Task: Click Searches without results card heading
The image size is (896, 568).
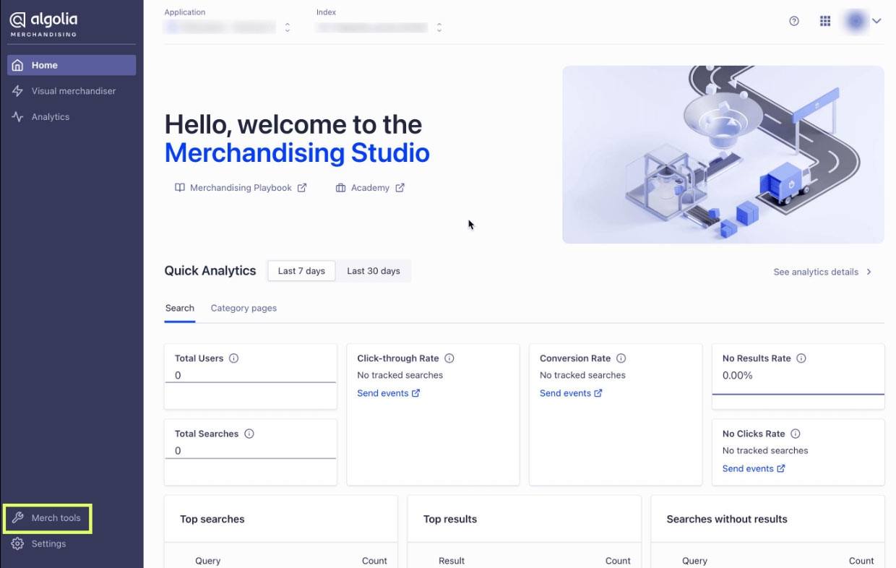Action: tap(727, 520)
